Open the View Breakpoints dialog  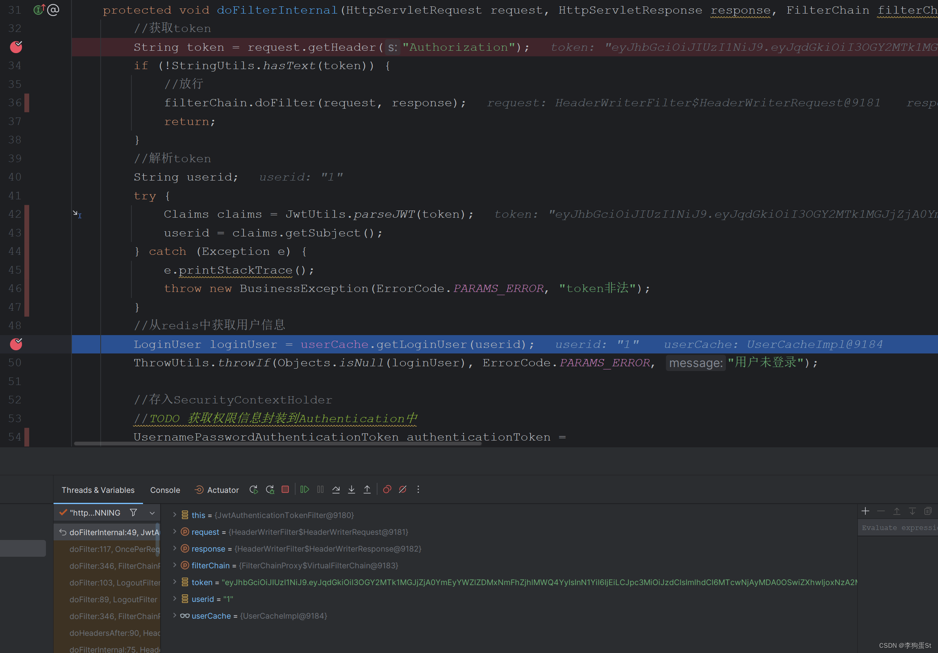click(387, 489)
